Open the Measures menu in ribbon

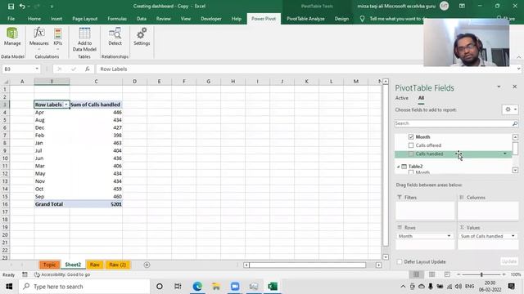coord(38,38)
